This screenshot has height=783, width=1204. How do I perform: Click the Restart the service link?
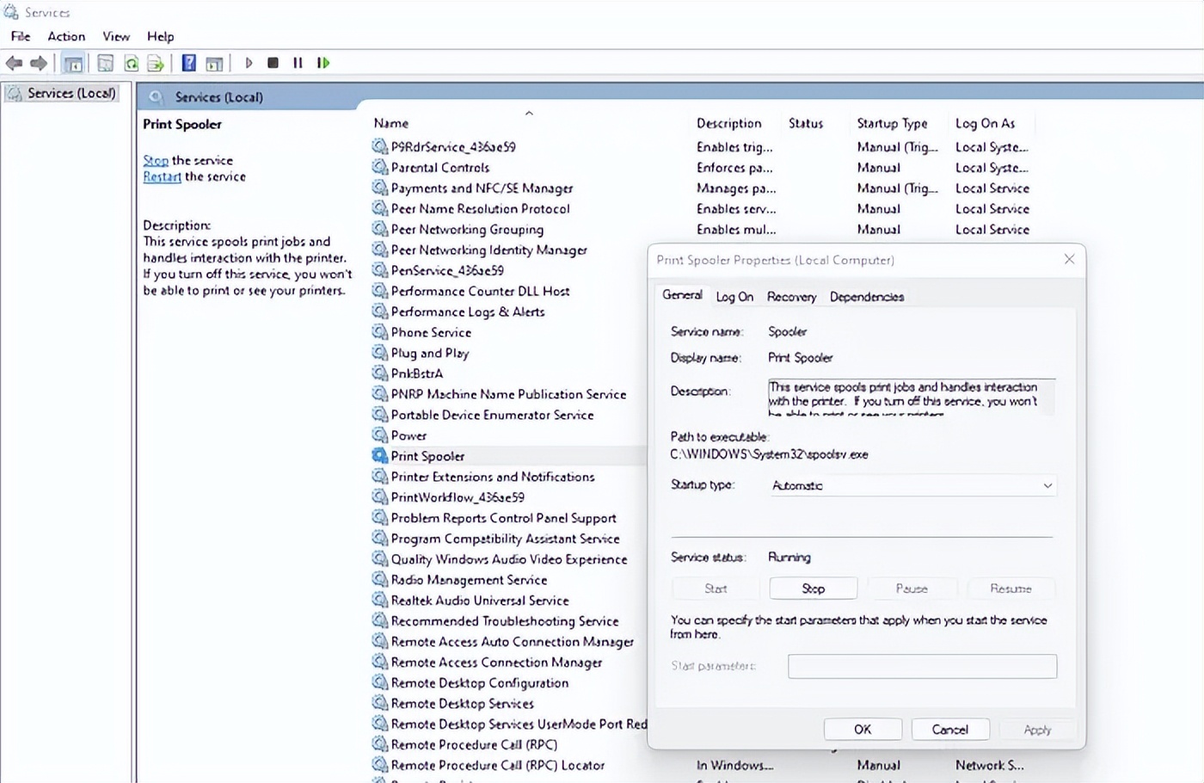[x=162, y=176]
